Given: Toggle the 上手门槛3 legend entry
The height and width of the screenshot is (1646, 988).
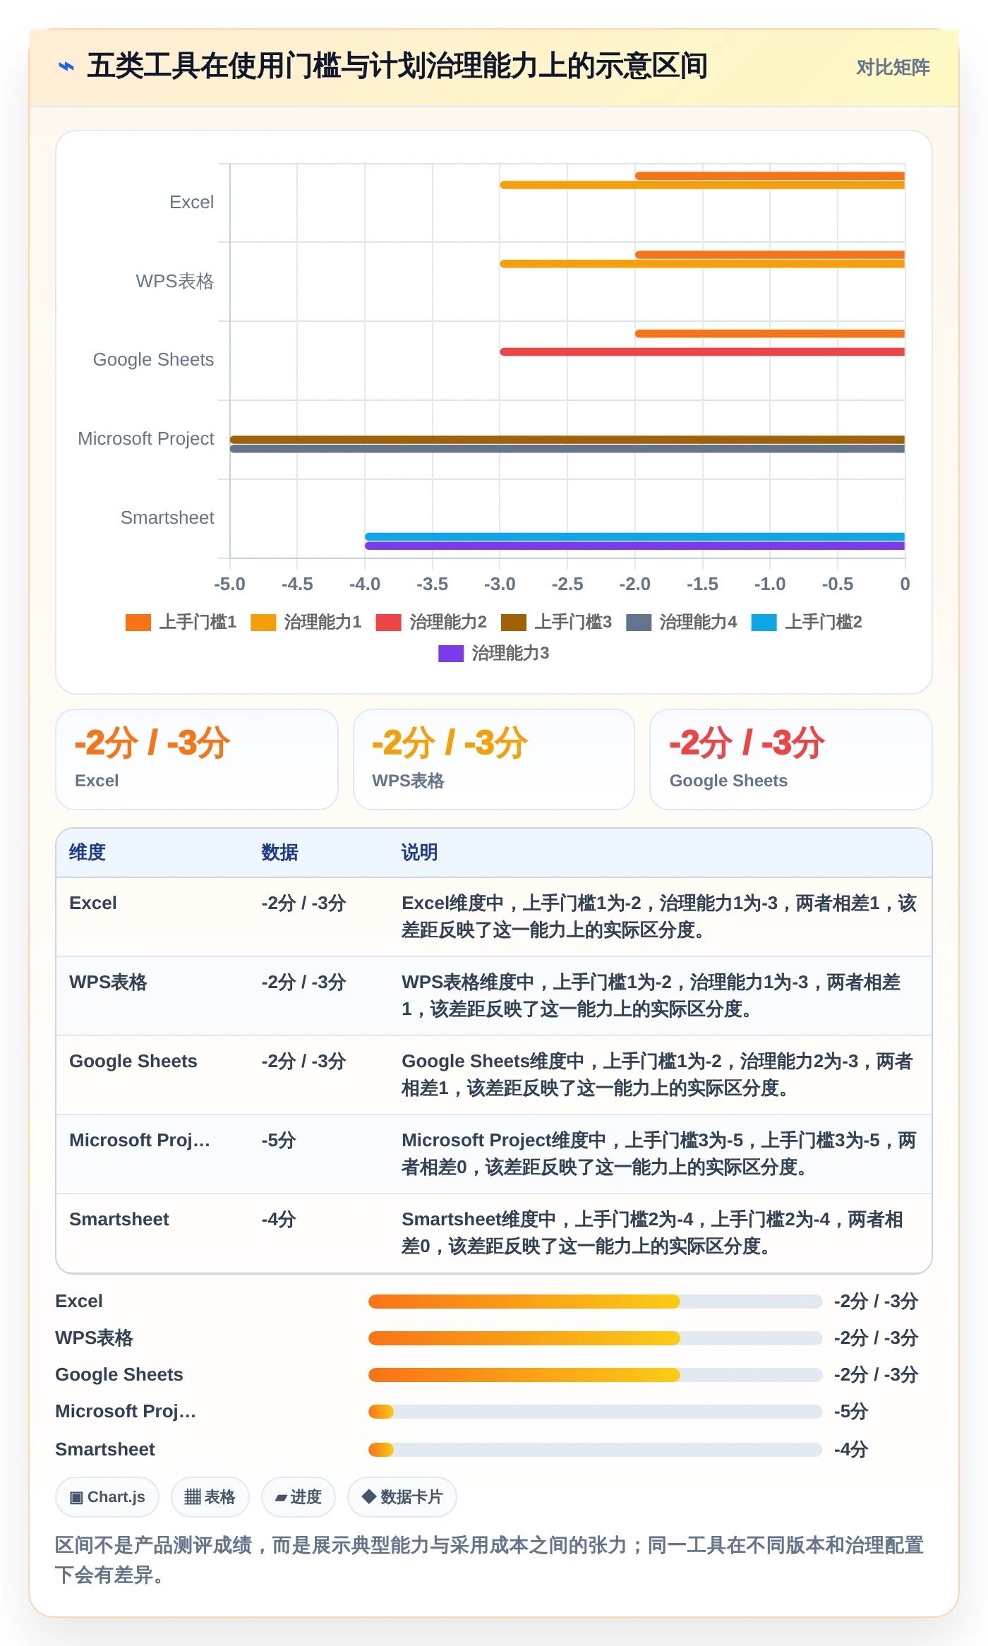Looking at the screenshot, I should tap(556, 623).
